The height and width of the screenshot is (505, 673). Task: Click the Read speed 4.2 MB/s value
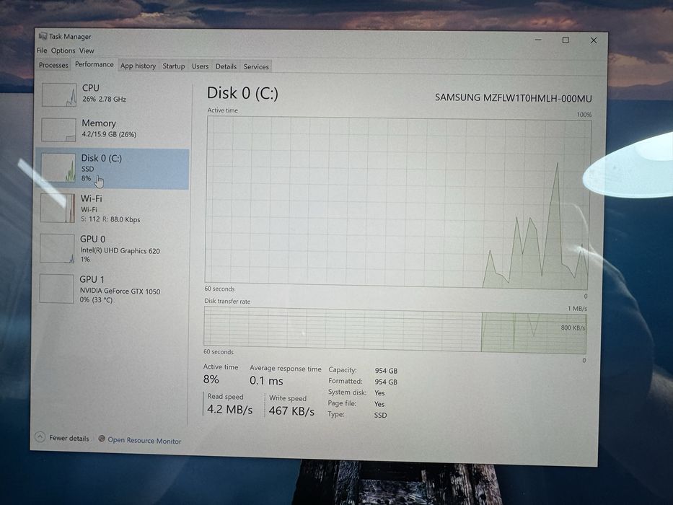pos(229,409)
